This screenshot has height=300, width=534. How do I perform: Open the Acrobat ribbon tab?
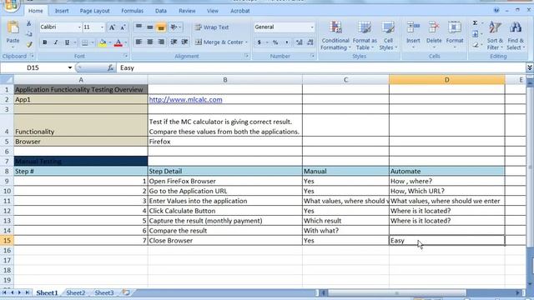pos(240,11)
